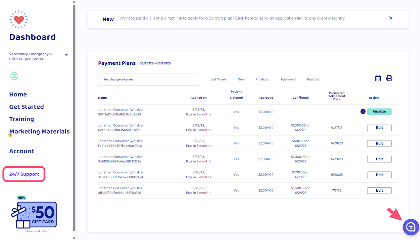Show only Finalized payment plans
The height and width of the screenshot is (240, 420).
coord(262,79)
